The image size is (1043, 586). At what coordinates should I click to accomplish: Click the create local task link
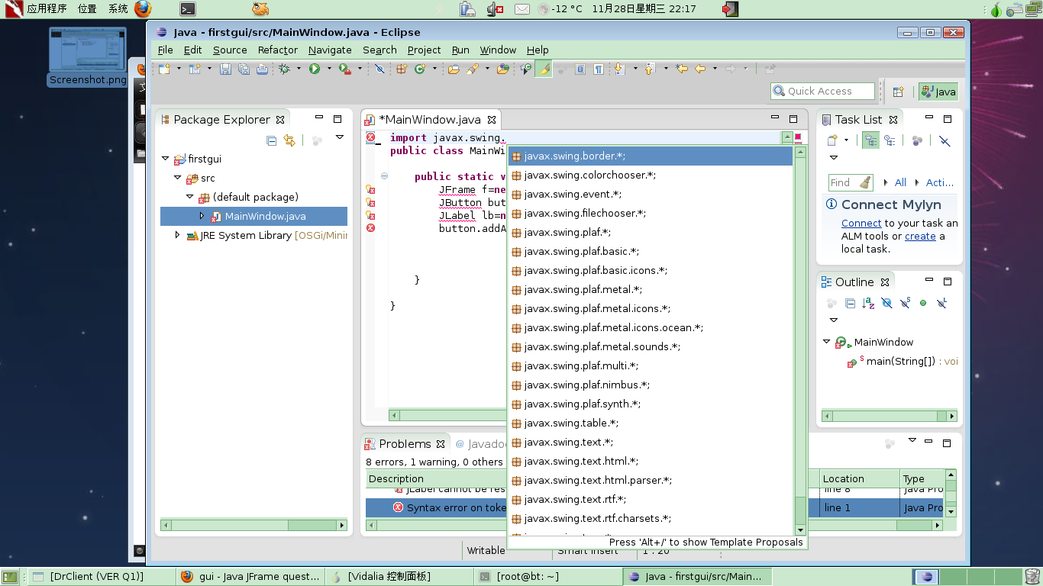920,237
